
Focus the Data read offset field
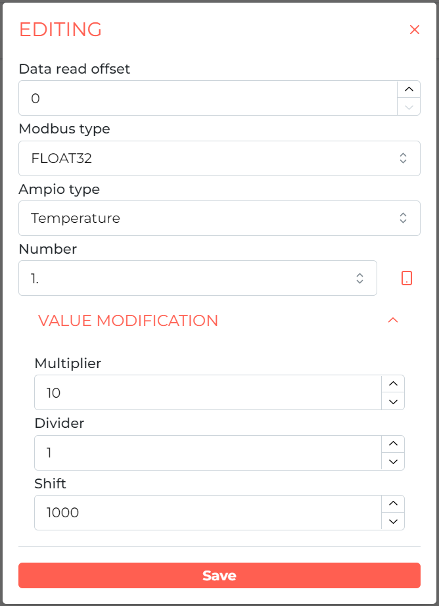(x=208, y=98)
